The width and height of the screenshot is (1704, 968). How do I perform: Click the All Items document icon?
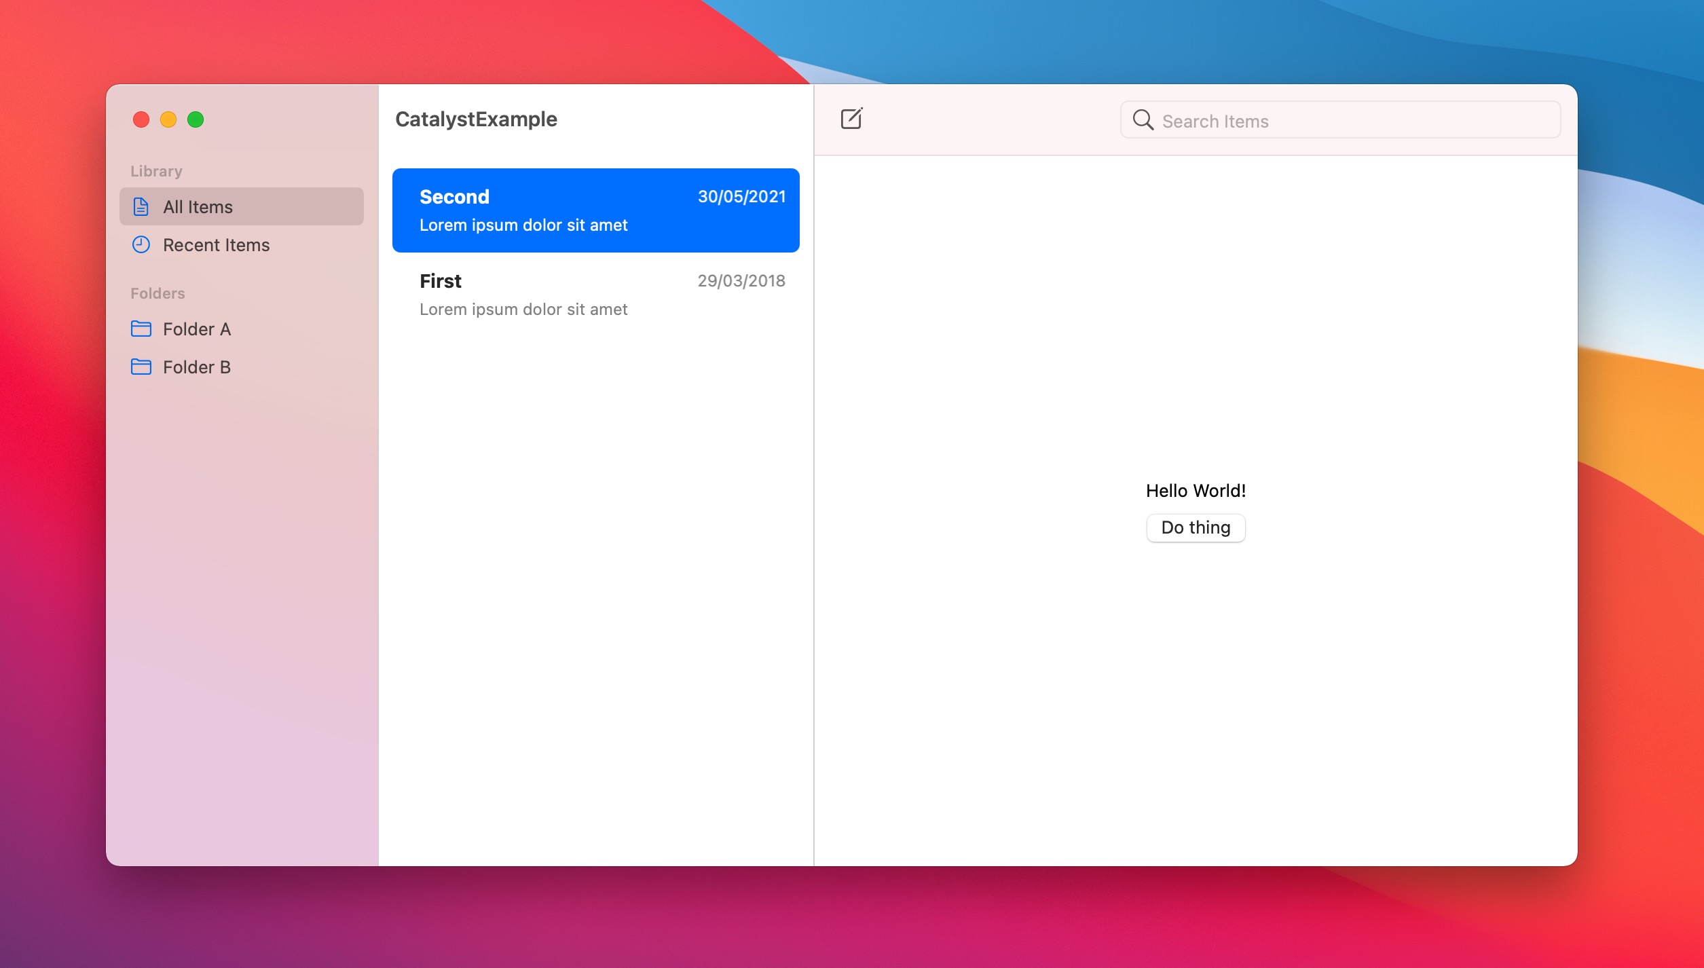(141, 207)
